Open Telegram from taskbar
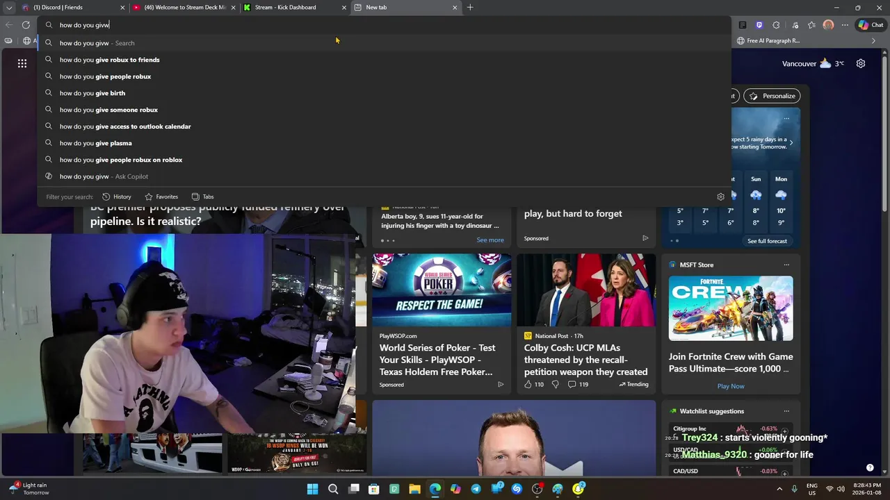This screenshot has height=500, width=890. [476, 489]
